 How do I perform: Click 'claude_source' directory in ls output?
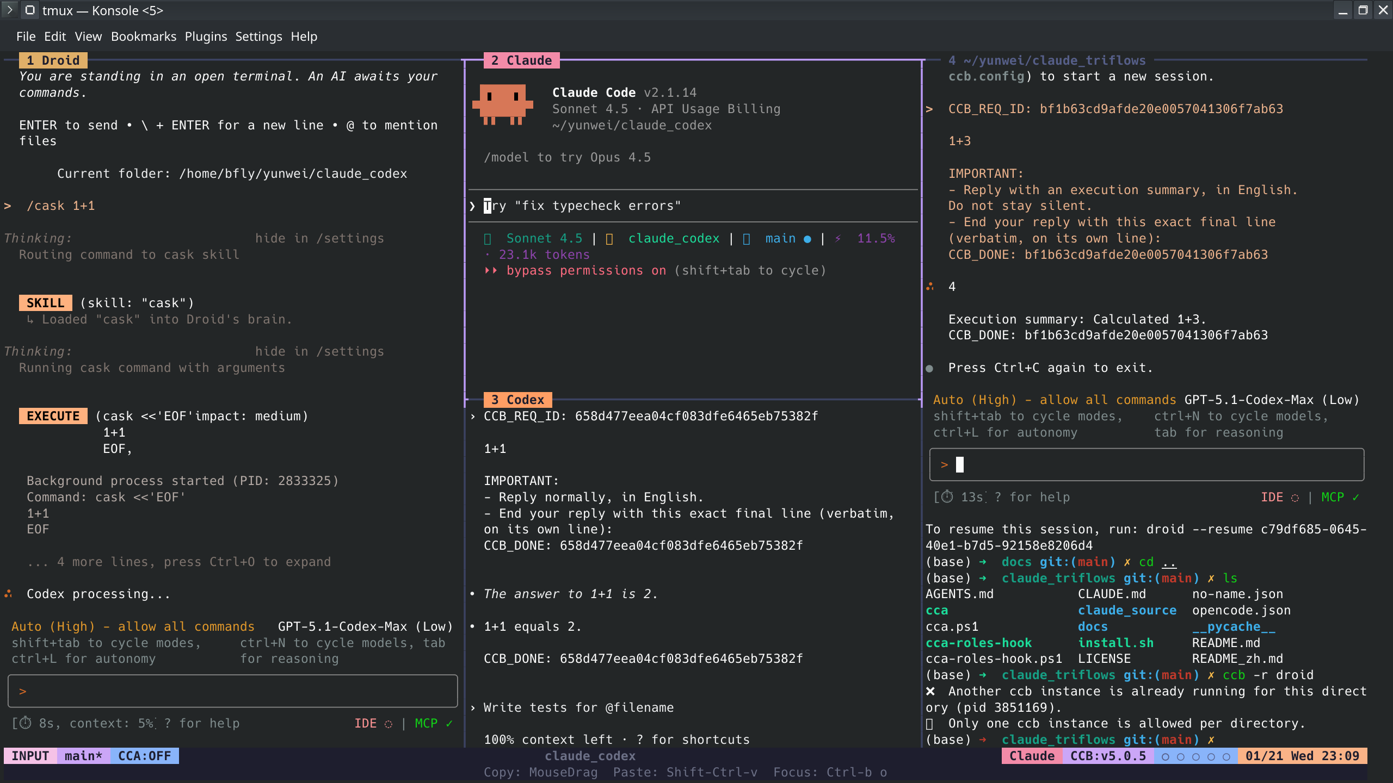pos(1127,610)
